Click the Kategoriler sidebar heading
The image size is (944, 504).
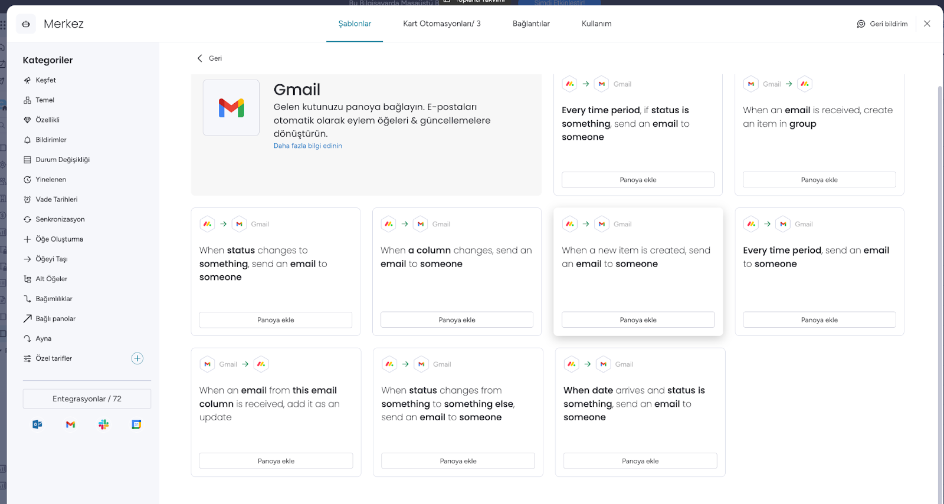pyautogui.click(x=48, y=60)
